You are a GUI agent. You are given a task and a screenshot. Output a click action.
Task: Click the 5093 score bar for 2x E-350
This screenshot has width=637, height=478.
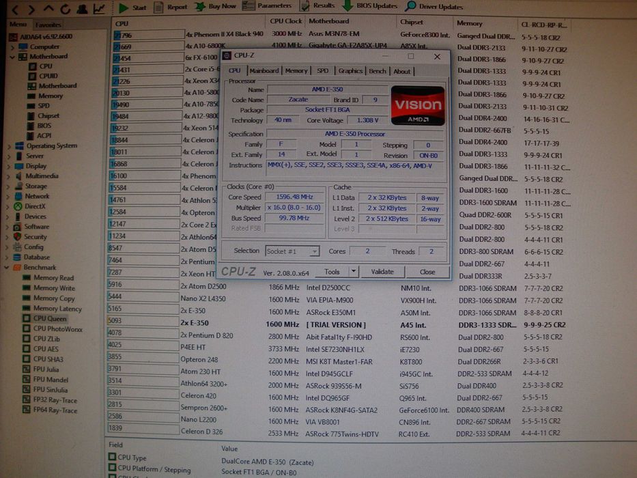143,321
